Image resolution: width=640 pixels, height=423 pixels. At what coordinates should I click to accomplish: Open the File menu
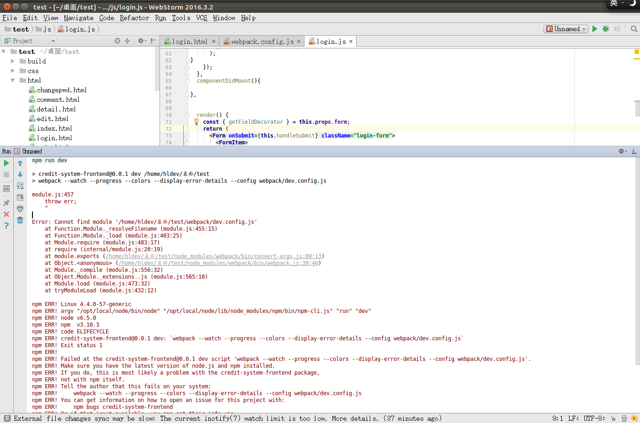click(x=10, y=18)
